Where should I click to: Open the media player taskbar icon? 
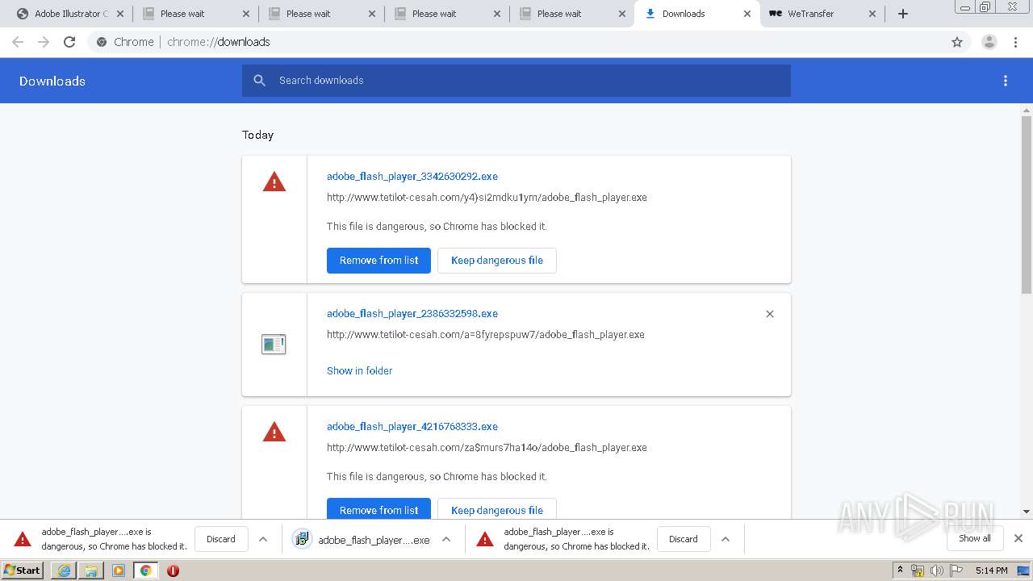[119, 571]
